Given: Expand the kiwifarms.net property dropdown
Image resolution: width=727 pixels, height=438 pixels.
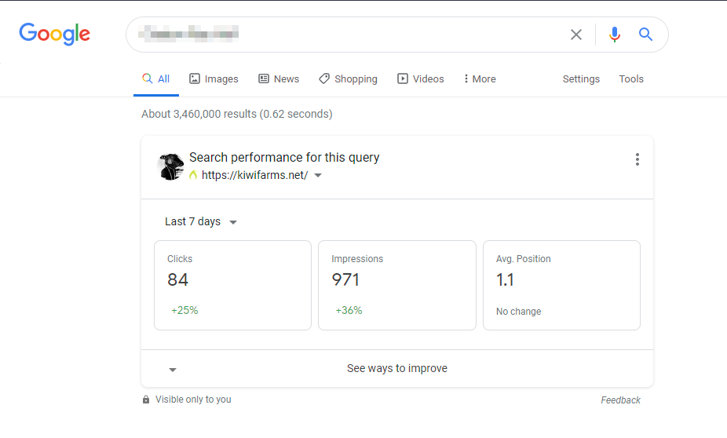Looking at the screenshot, I should tap(318, 175).
